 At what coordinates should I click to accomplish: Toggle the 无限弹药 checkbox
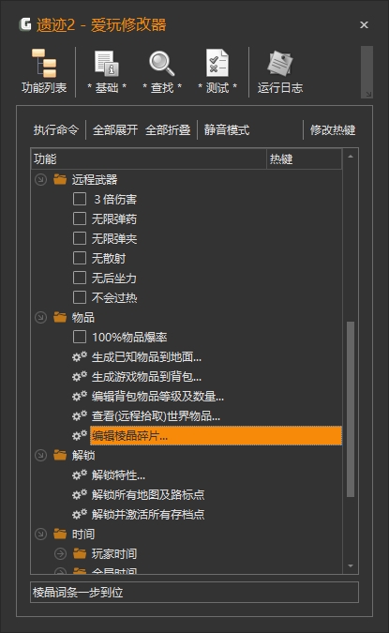80,219
